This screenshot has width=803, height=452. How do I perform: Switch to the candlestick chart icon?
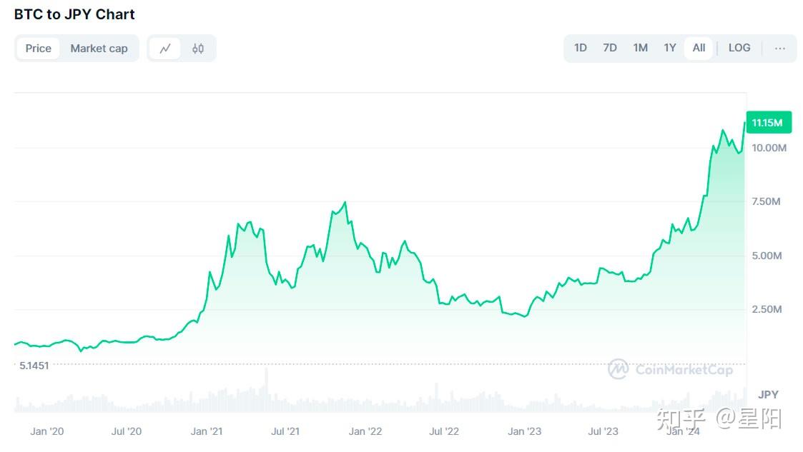click(x=197, y=48)
